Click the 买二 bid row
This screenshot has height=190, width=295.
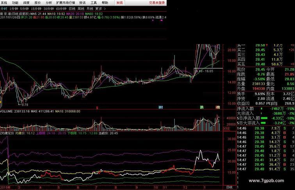[x=265, y=50]
